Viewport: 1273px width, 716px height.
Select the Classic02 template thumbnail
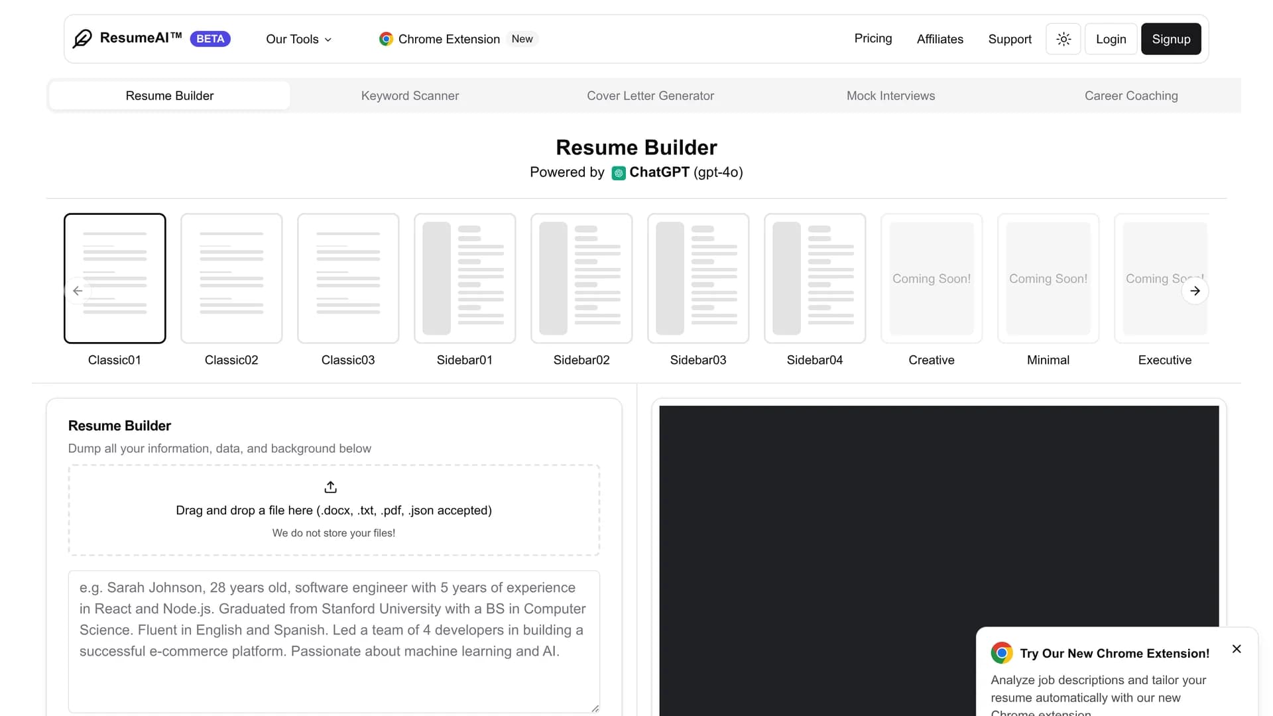click(x=231, y=278)
